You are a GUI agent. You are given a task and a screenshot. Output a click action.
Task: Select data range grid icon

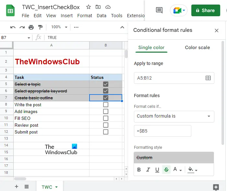tap(208, 78)
